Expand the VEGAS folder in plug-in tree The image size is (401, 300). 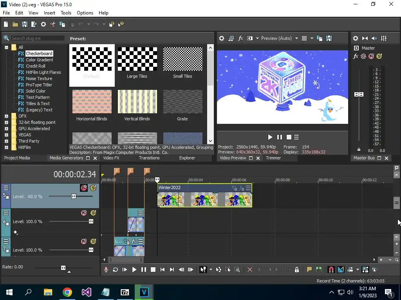6,135
